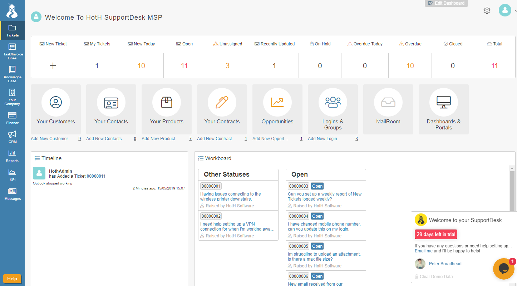
Task: Open the MailRoom tile
Action: [388, 109]
